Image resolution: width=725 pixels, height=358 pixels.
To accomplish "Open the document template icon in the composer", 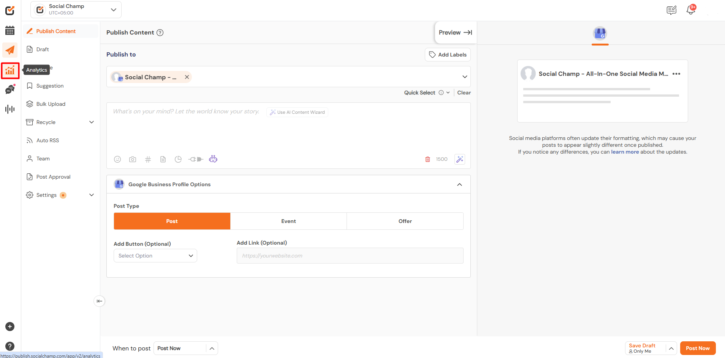I will pos(163,159).
